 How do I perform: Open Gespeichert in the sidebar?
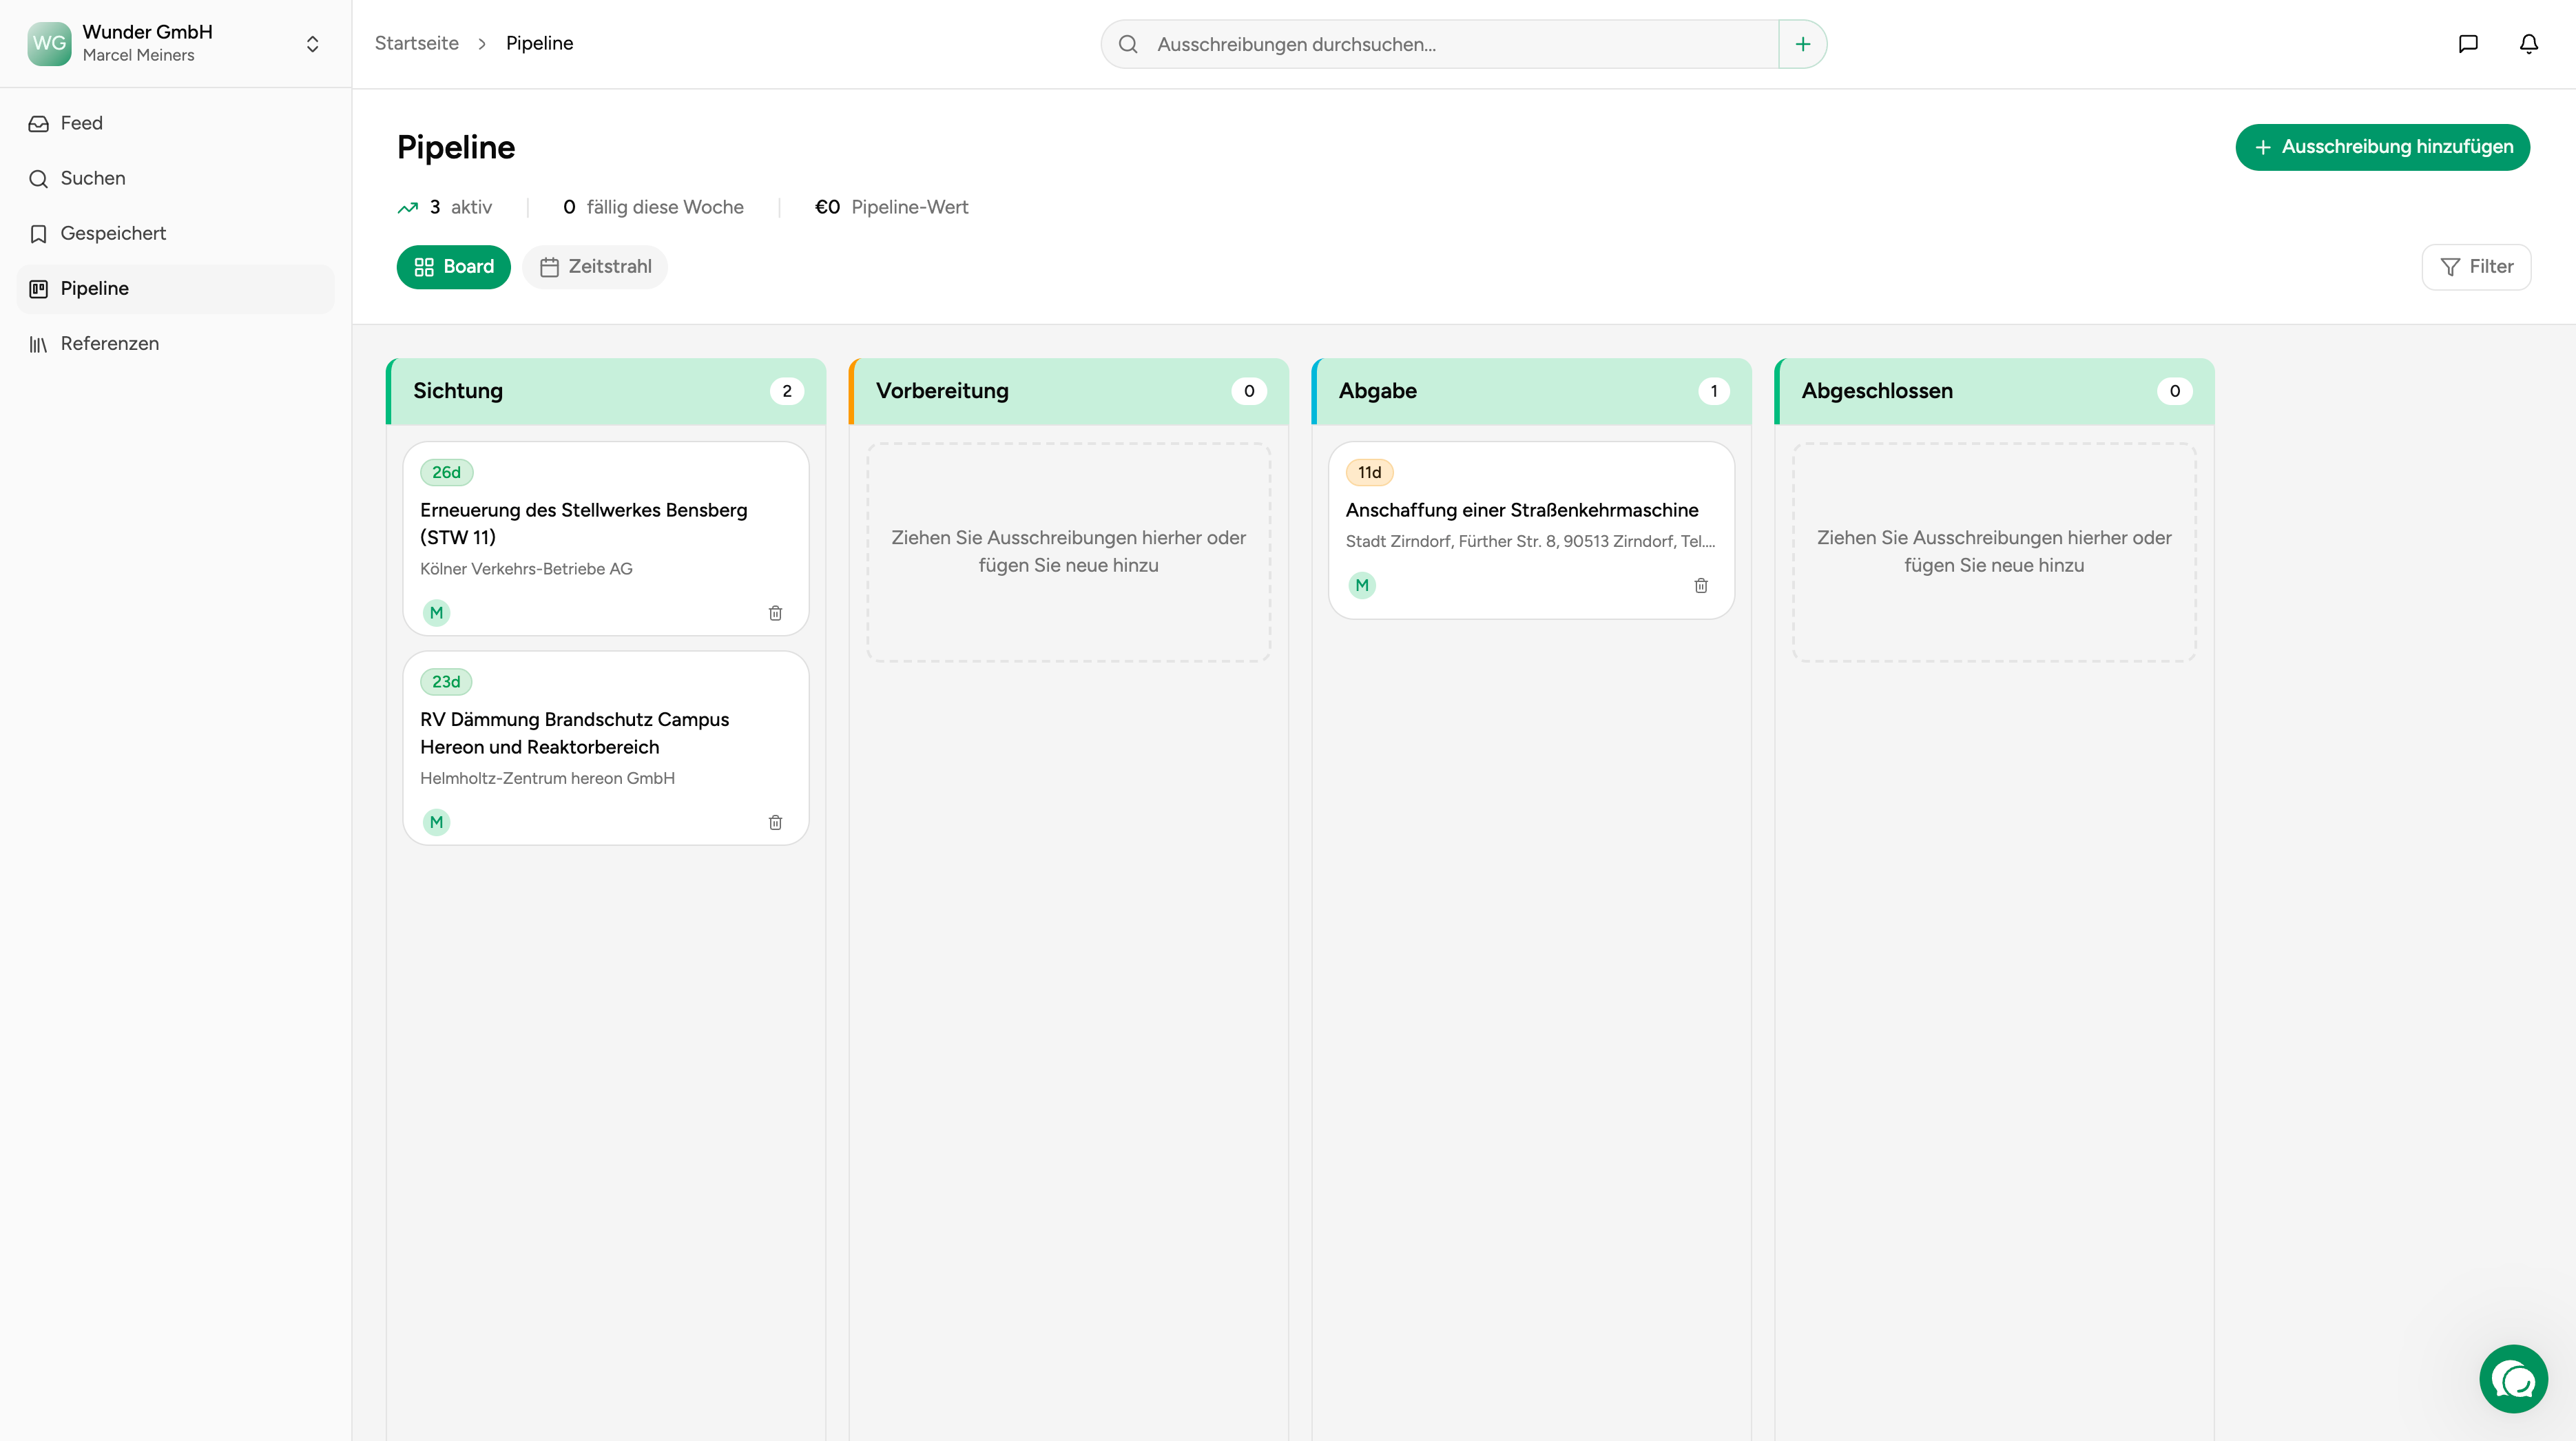[113, 233]
